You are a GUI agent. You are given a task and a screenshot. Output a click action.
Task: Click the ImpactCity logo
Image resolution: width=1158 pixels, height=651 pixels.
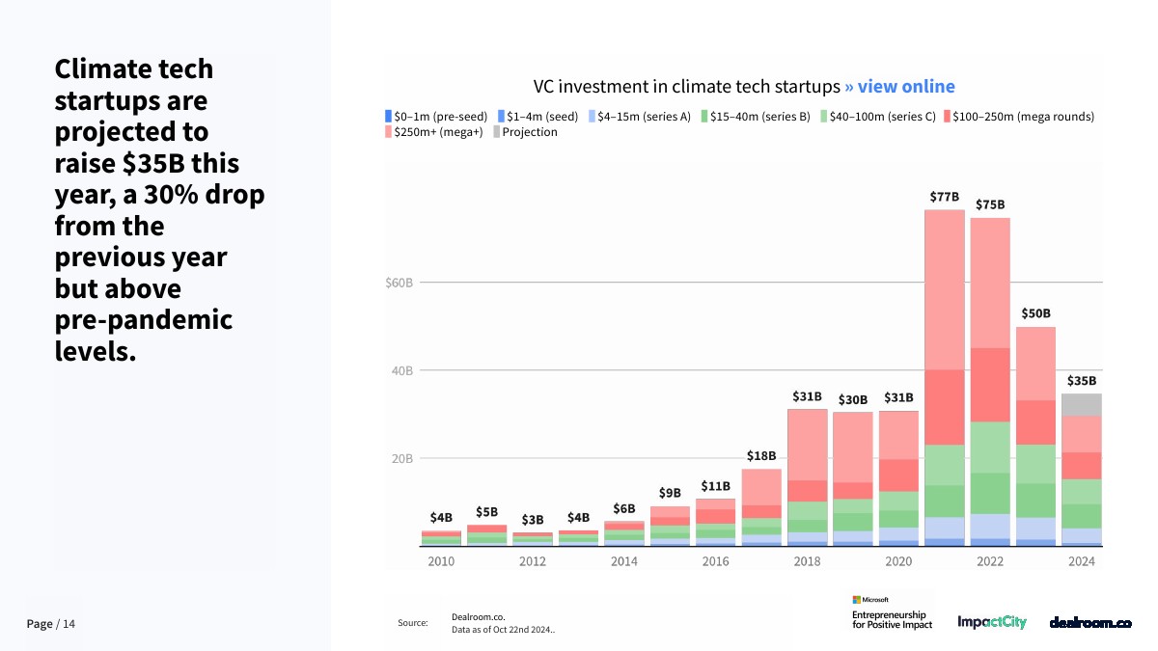(x=992, y=623)
